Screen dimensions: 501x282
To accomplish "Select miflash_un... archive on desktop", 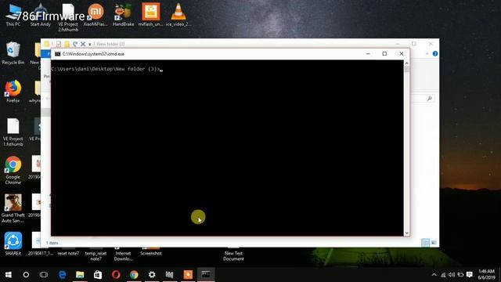I will click(151, 15).
